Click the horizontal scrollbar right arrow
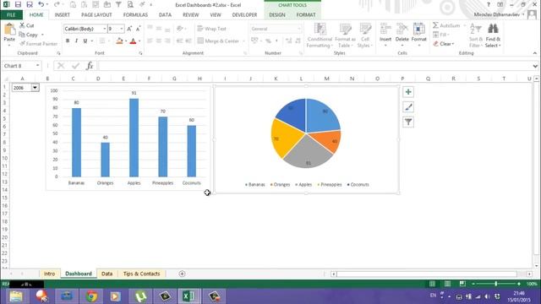Image resolution: width=541 pixels, height=304 pixels. [529, 274]
